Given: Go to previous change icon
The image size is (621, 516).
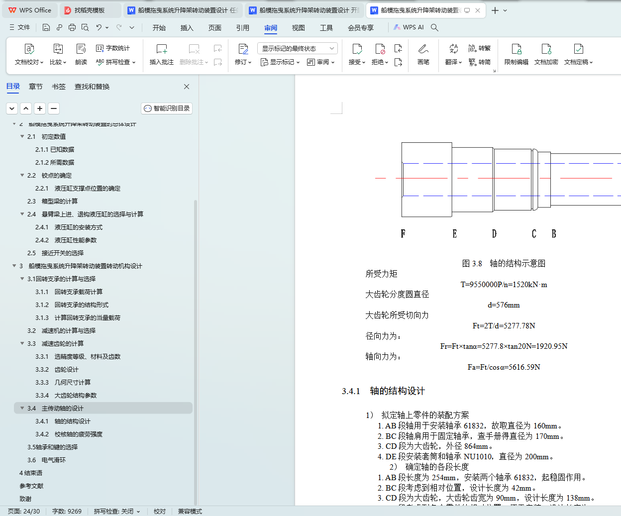Looking at the screenshot, I should click(398, 48).
